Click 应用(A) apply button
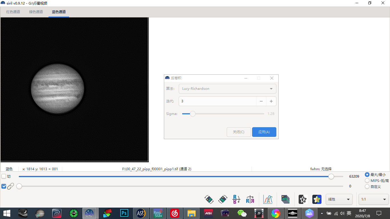390x219 pixels. pos(264,132)
